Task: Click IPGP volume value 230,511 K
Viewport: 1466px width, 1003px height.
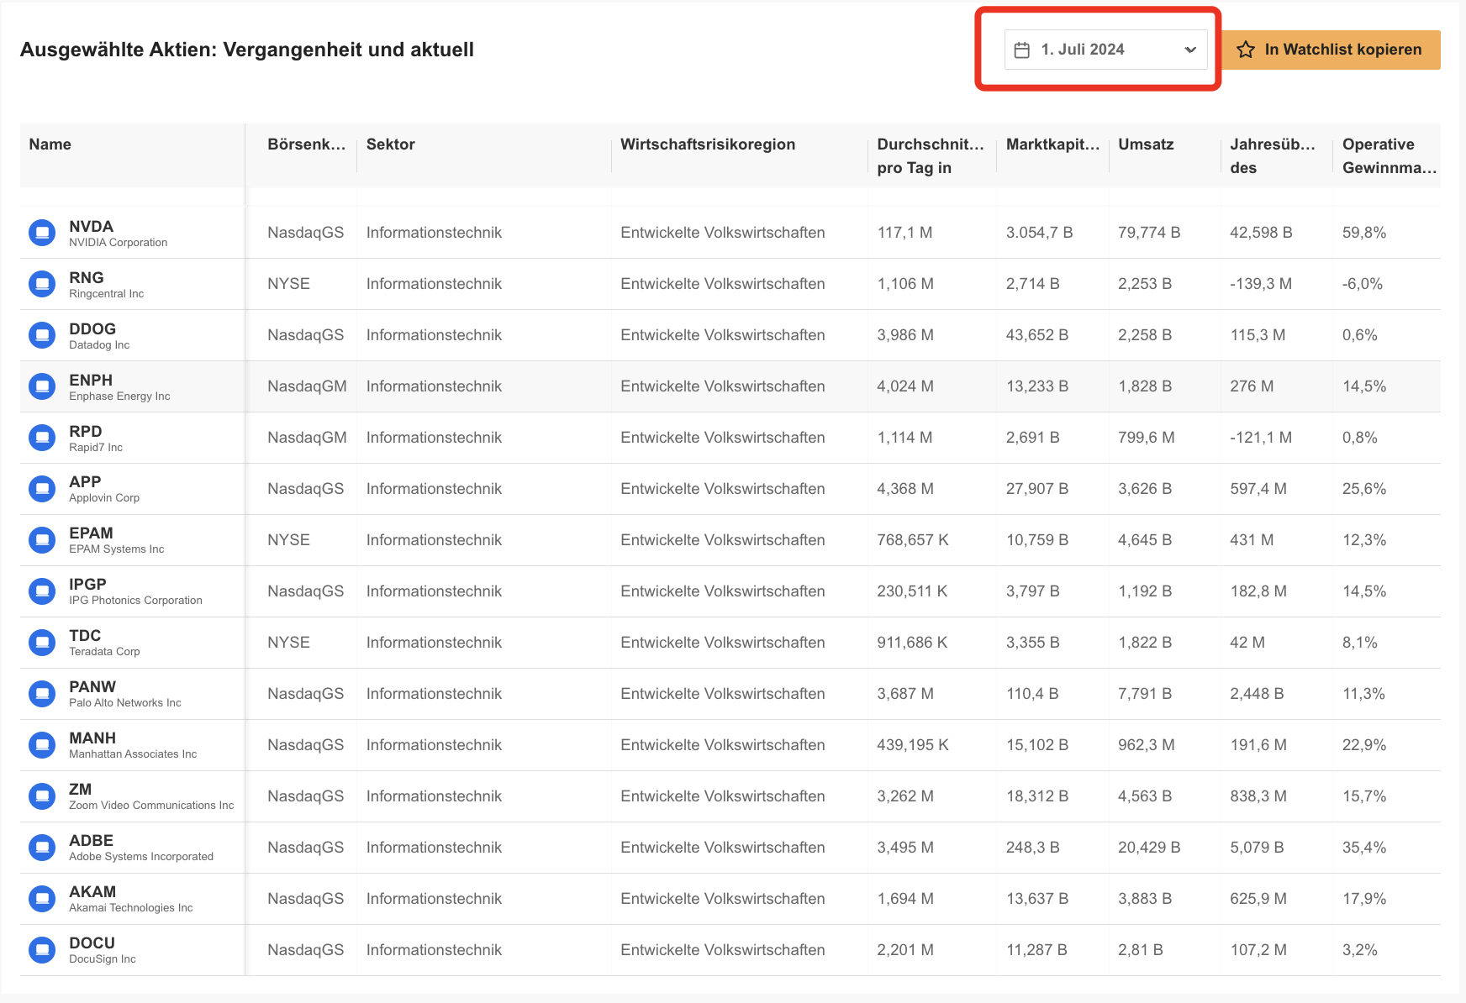Action: click(x=912, y=591)
